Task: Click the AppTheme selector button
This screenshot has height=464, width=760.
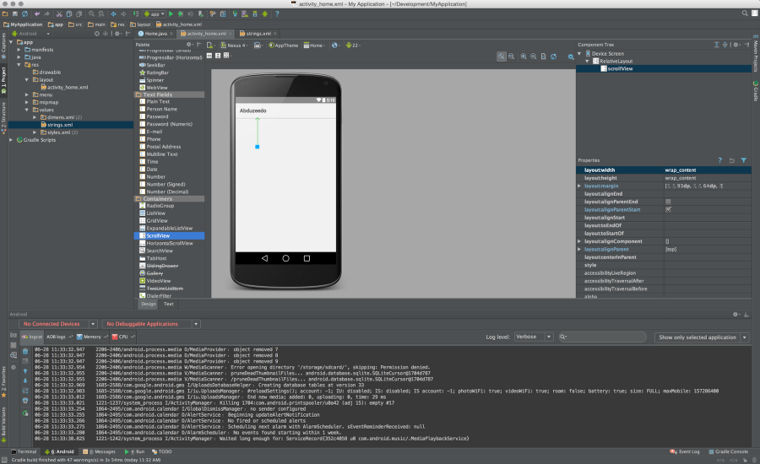Action: pyautogui.click(x=284, y=46)
